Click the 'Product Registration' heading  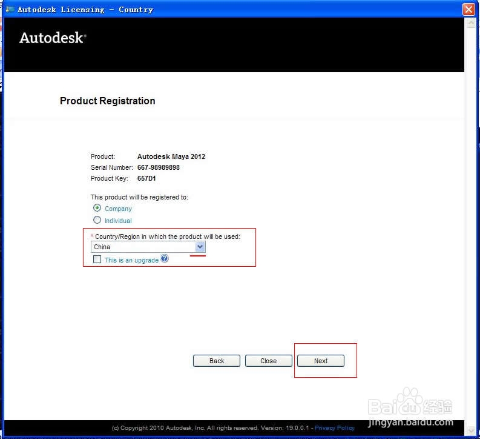coord(108,101)
